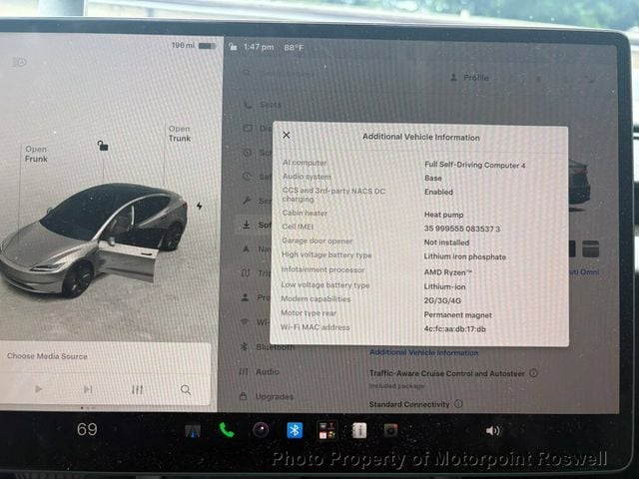Open the Navigation settings menu icon
Image resolution: width=639 pixels, height=479 pixels.
(247, 248)
